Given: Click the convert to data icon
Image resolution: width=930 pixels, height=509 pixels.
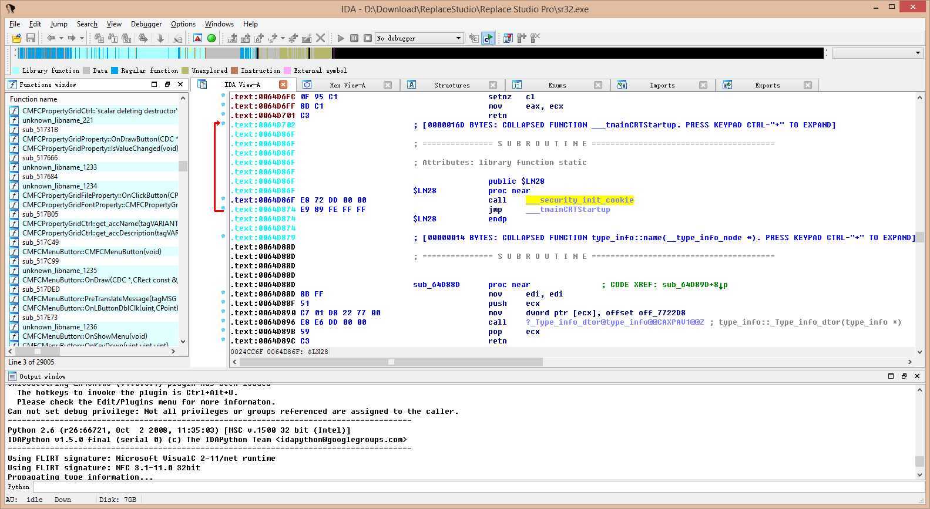Looking at the screenshot, I should tap(246, 38).
